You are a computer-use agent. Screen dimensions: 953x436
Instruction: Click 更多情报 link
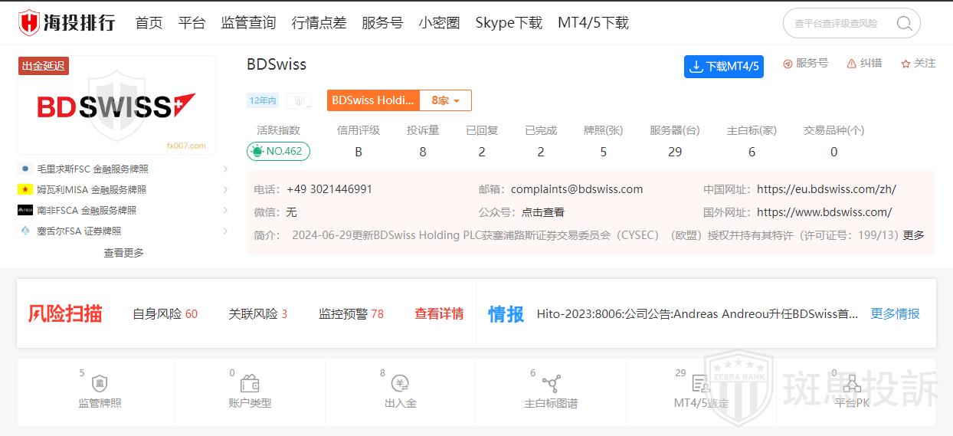pyautogui.click(x=895, y=313)
